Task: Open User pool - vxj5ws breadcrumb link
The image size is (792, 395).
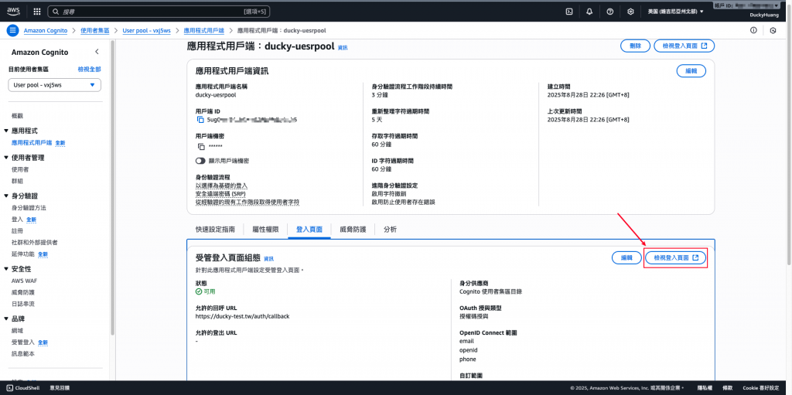Action: pyautogui.click(x=146, y=30)
